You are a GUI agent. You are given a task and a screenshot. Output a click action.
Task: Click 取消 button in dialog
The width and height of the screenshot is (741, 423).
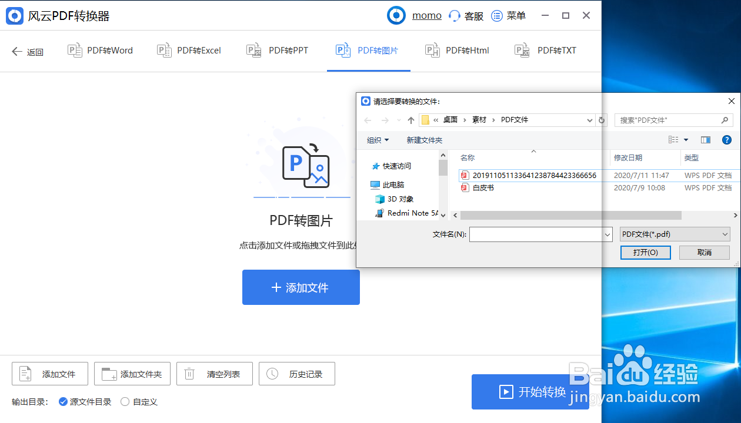tap(705, 252)
